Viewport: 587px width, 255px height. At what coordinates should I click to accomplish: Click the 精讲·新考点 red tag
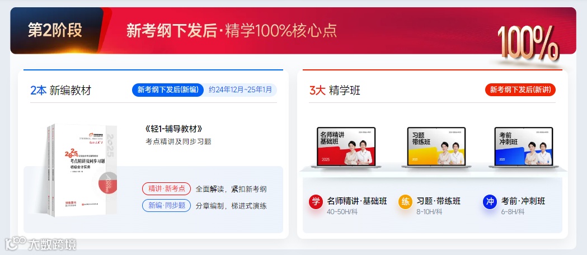(167, 189)
